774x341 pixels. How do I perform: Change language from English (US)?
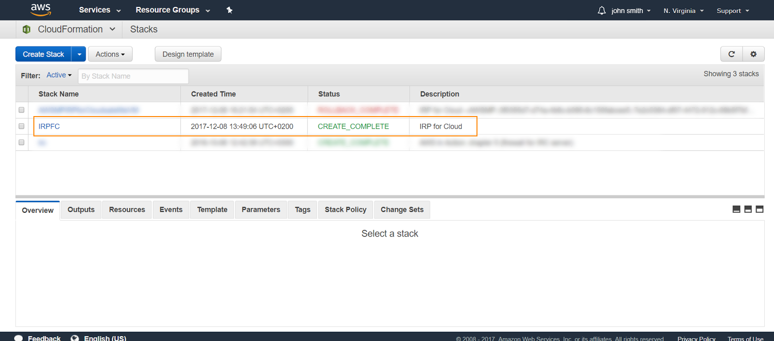tap(105, 338)
